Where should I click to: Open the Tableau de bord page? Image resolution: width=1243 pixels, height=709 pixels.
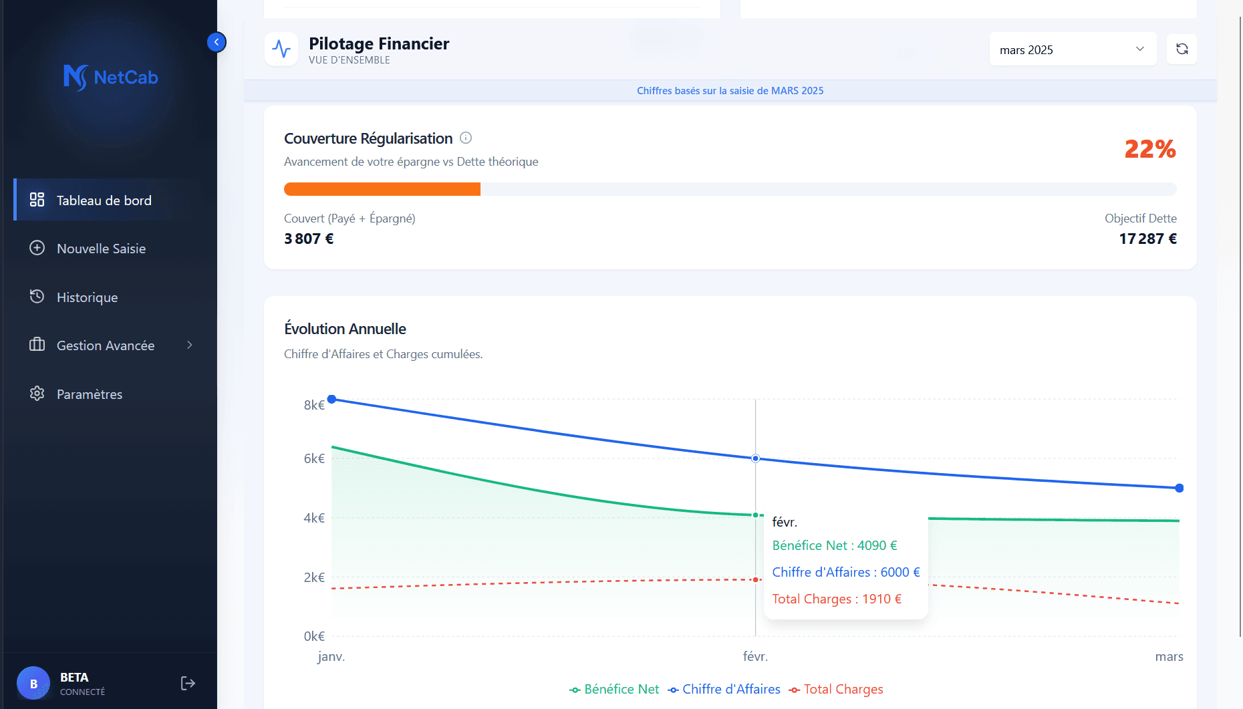tap(104, 200)
